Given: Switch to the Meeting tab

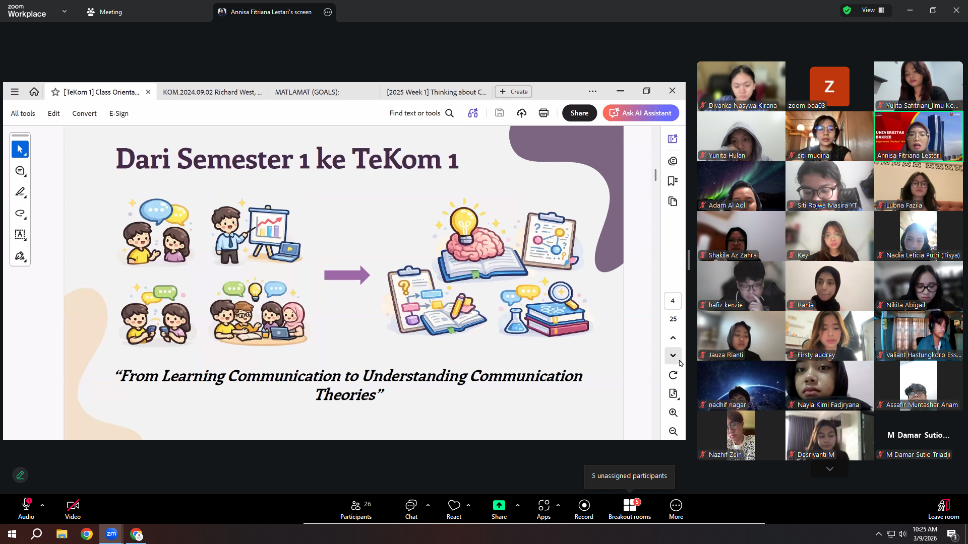Looking at the screenshot, I should tap(104, 12).
